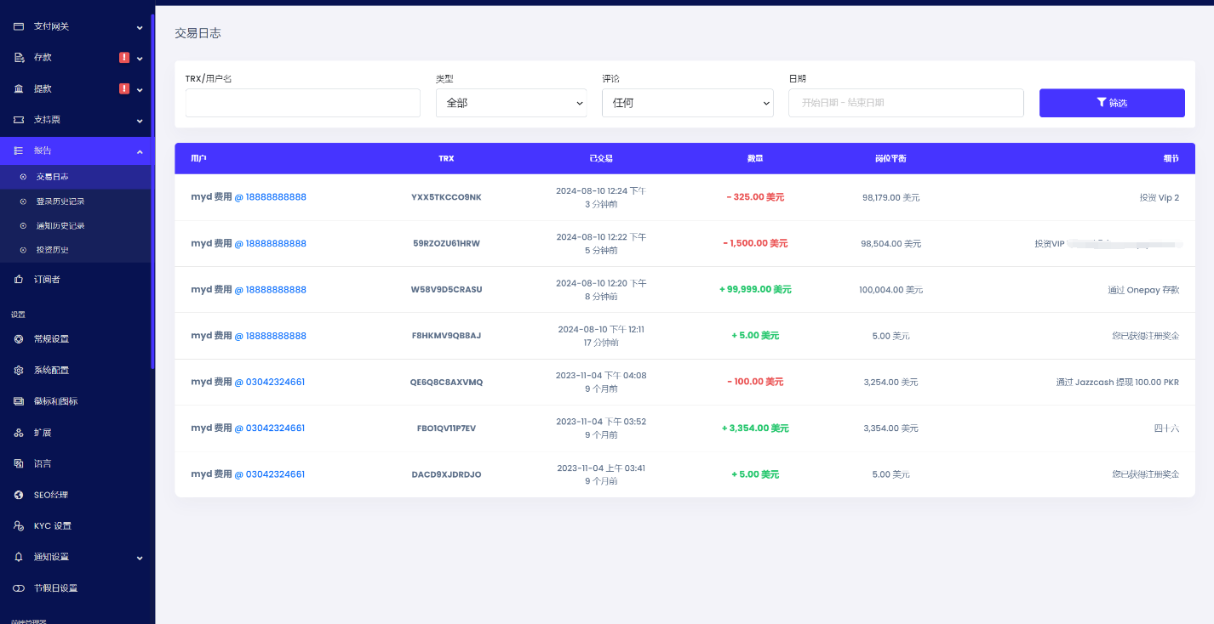Click the bullet icon next to 交易日志

[x=23, y=177]
